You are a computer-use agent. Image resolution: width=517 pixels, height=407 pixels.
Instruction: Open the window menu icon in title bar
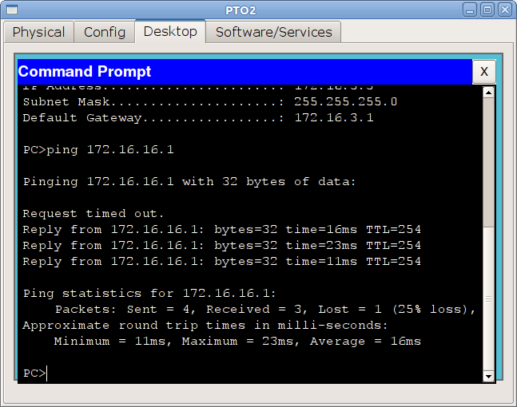[x=11, y=10]
